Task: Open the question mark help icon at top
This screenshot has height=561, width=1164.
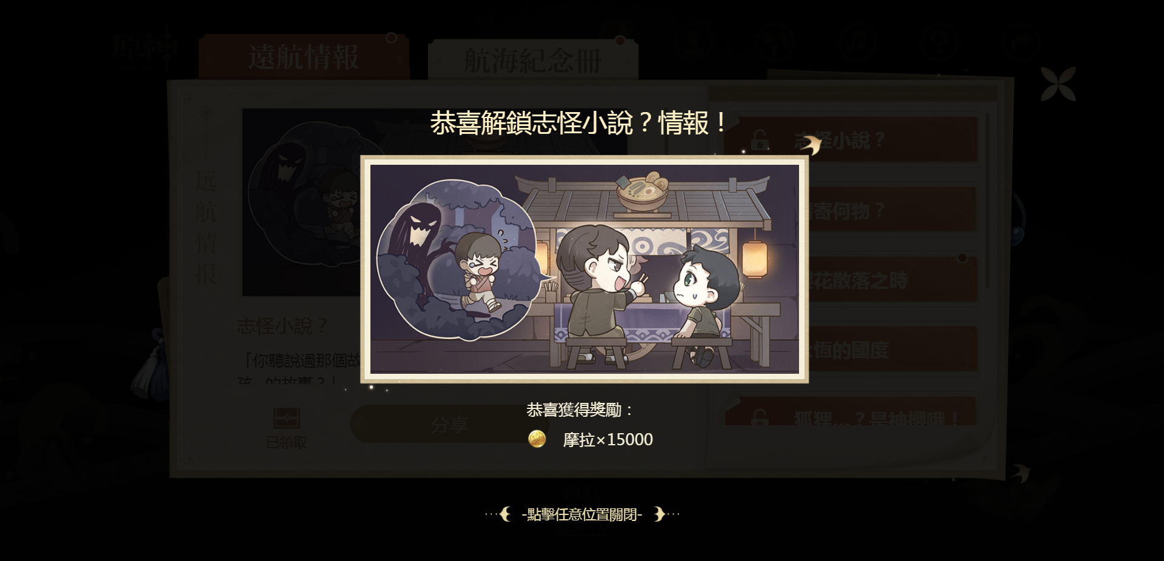Action: 939,42
